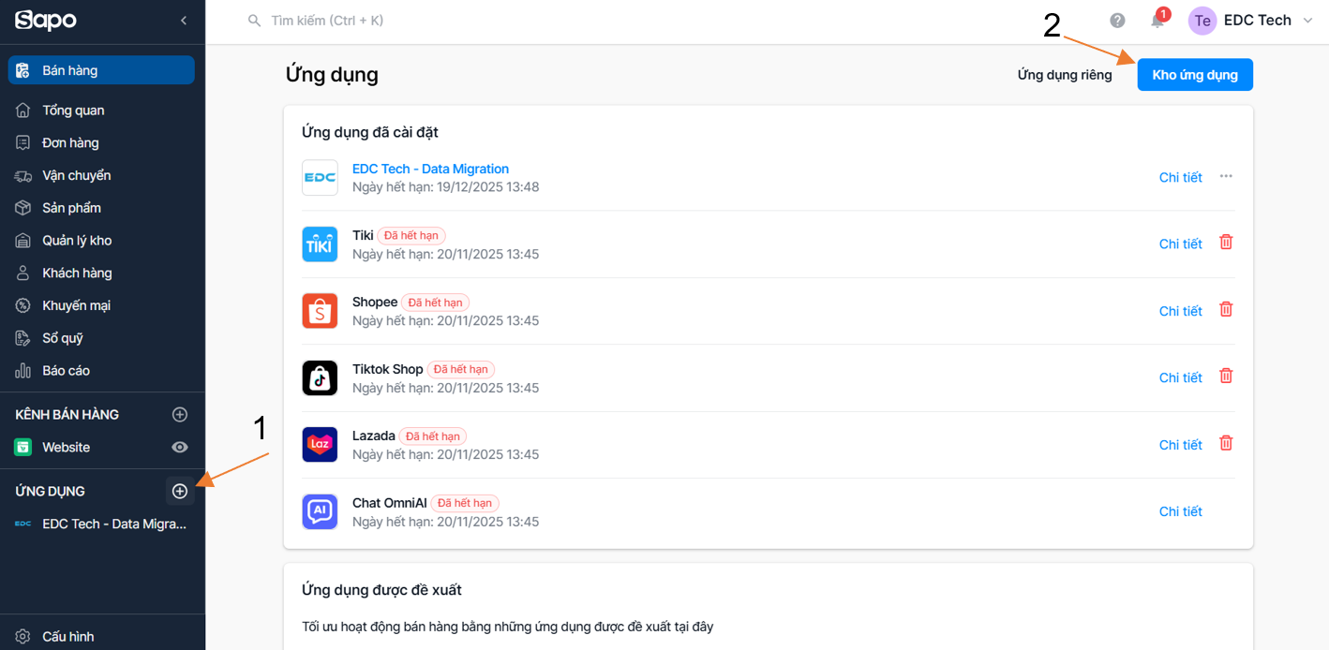Open the Bán hàng menu item
The height and width of the screenshot is (650, 1329).
[x=101, y=70]
